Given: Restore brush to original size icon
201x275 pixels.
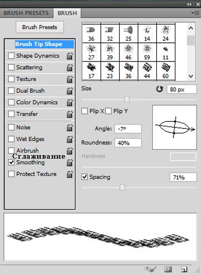Looking at the screenshot, I should [159, 89].
